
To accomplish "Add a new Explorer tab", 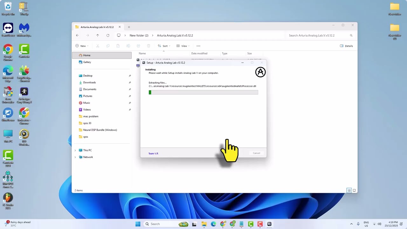I will [129, 27].
